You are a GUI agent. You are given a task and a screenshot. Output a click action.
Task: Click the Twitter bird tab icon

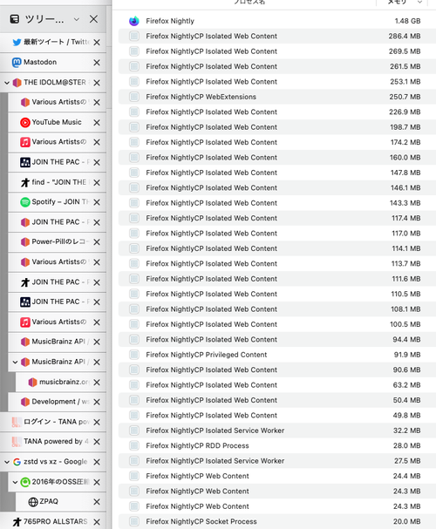[x=17, y=42]
